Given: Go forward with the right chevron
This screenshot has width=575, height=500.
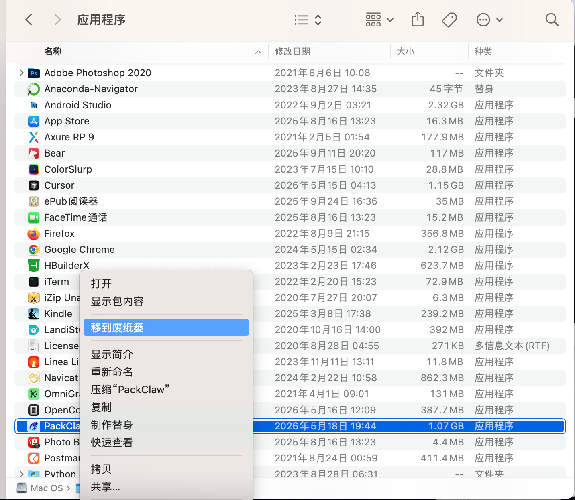Looking at the screenshot, I should click(x=58, y=20).
